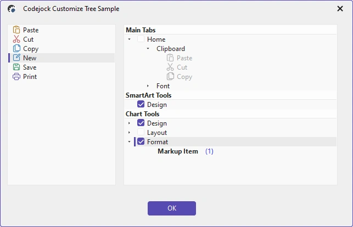
Task: Select the New label in left list
Action: point(30,58)
